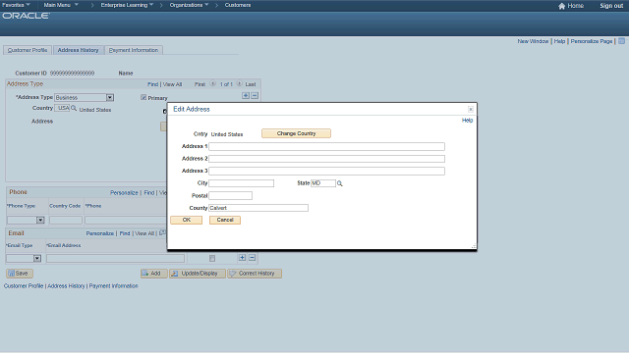
Task: Click Sign out link
Action: [x=611, y=6]
